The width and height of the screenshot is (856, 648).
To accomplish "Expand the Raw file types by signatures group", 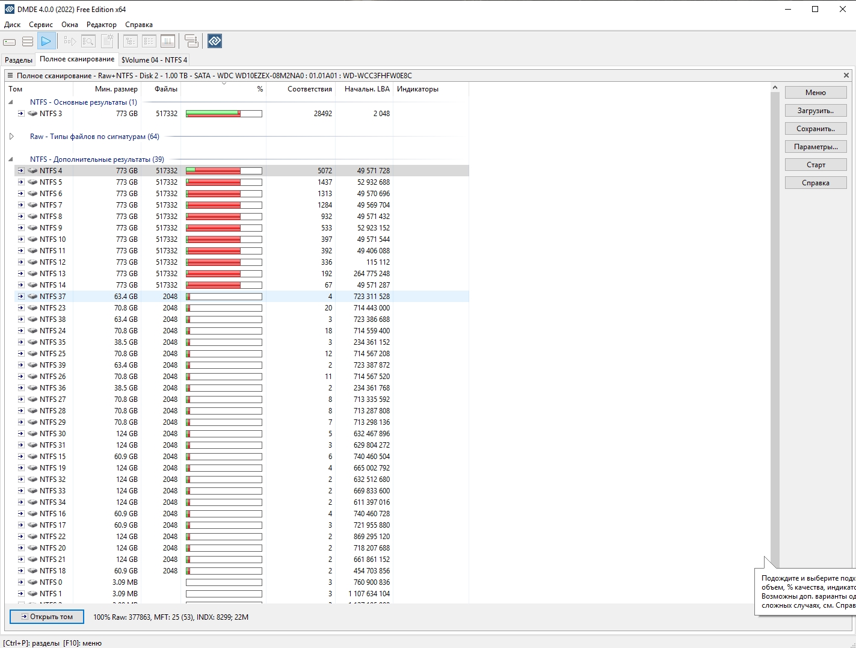I will (11, 137).
